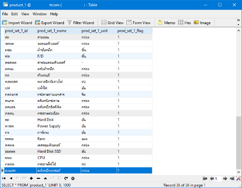Click the scrollbar up arrow
Viewport: 242px width, 188px height.
pyautogui.click(x=239, y=30)
